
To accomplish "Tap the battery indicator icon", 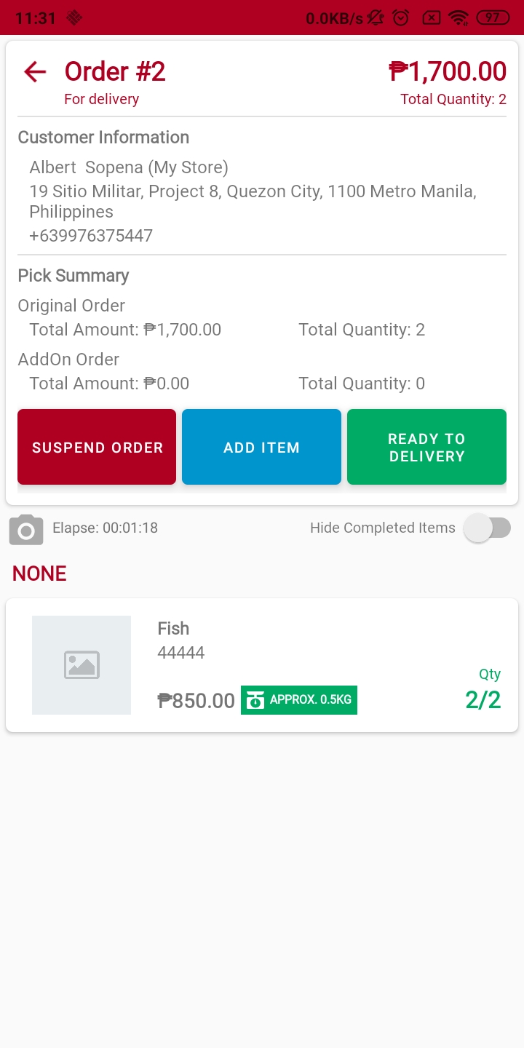I will tap(493, 17).
